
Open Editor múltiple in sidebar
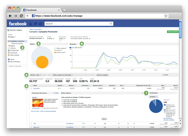click(x=15, y=55)
